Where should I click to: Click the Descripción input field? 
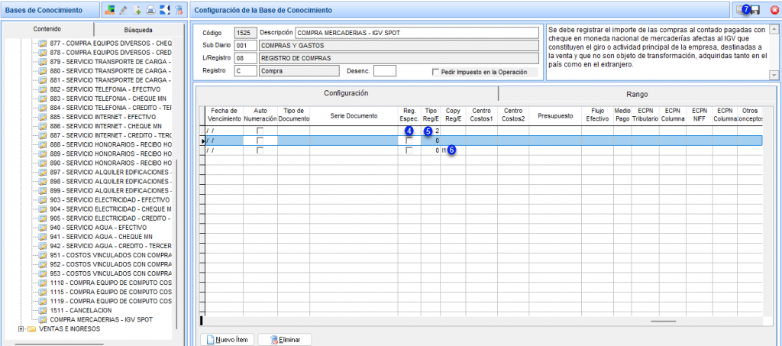tap(417, 33)
